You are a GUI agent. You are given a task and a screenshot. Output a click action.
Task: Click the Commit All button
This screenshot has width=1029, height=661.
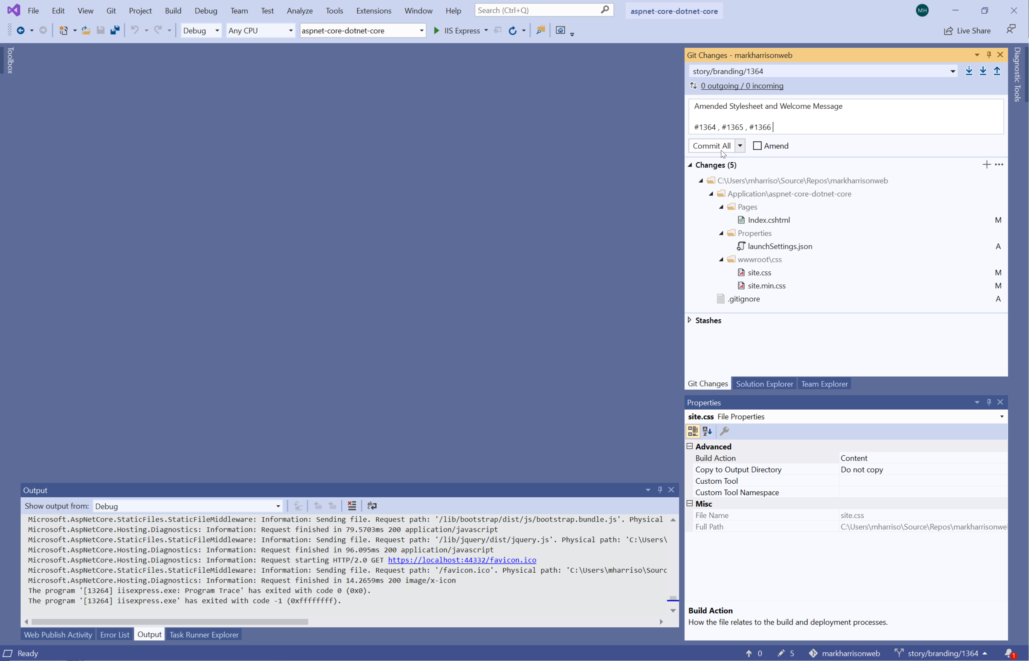point(711,146)
